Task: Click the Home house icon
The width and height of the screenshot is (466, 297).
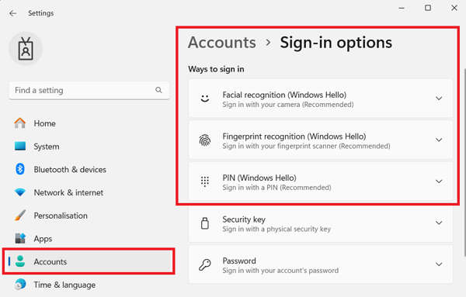Action: coord(20,123)
